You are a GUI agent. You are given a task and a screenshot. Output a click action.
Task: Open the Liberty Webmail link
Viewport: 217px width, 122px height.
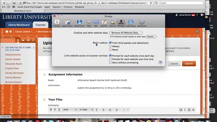point(13,78)
